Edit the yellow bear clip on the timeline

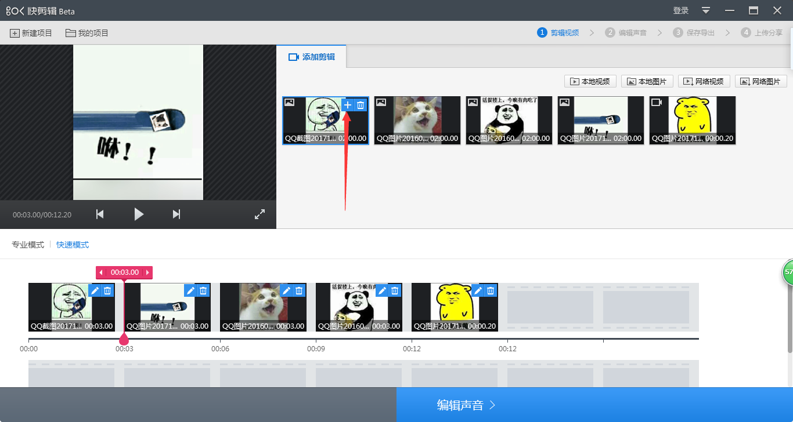click(478, 290)
